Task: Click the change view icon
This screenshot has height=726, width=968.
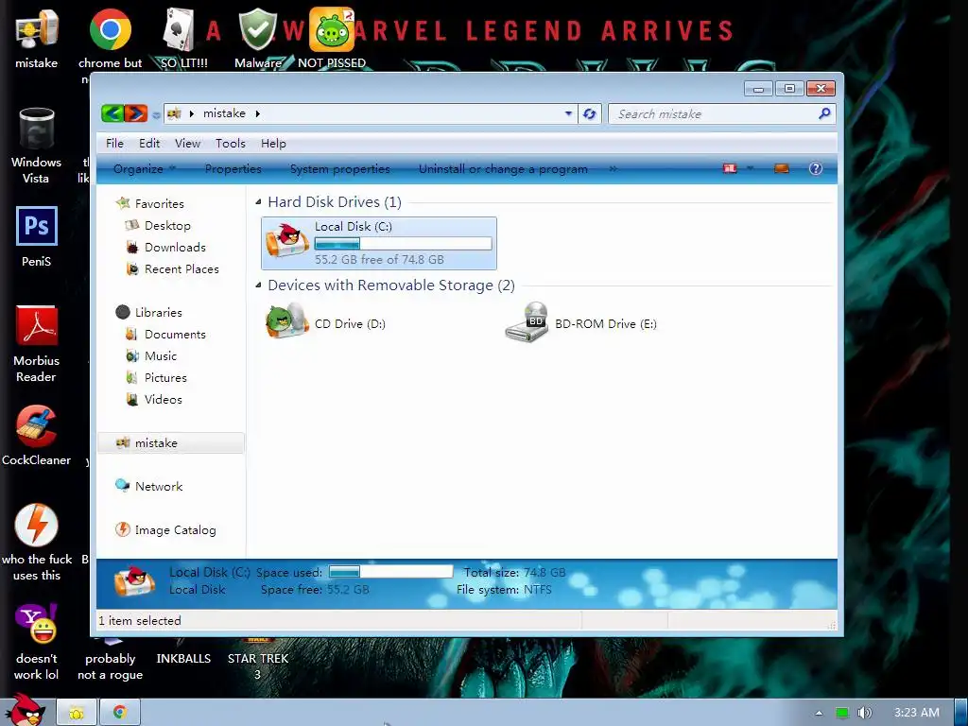Action: 731,168
